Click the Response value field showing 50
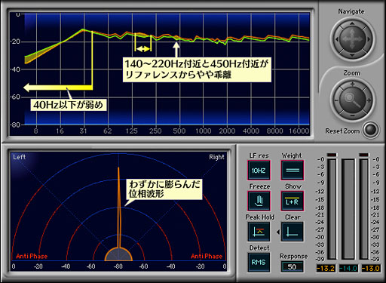The height and width of the screenshot is (283, 386). 292,266
